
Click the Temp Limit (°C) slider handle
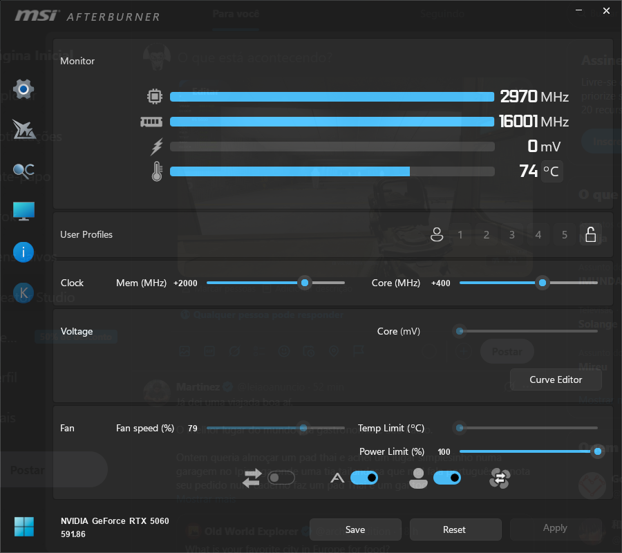click(x=460, y=428)
